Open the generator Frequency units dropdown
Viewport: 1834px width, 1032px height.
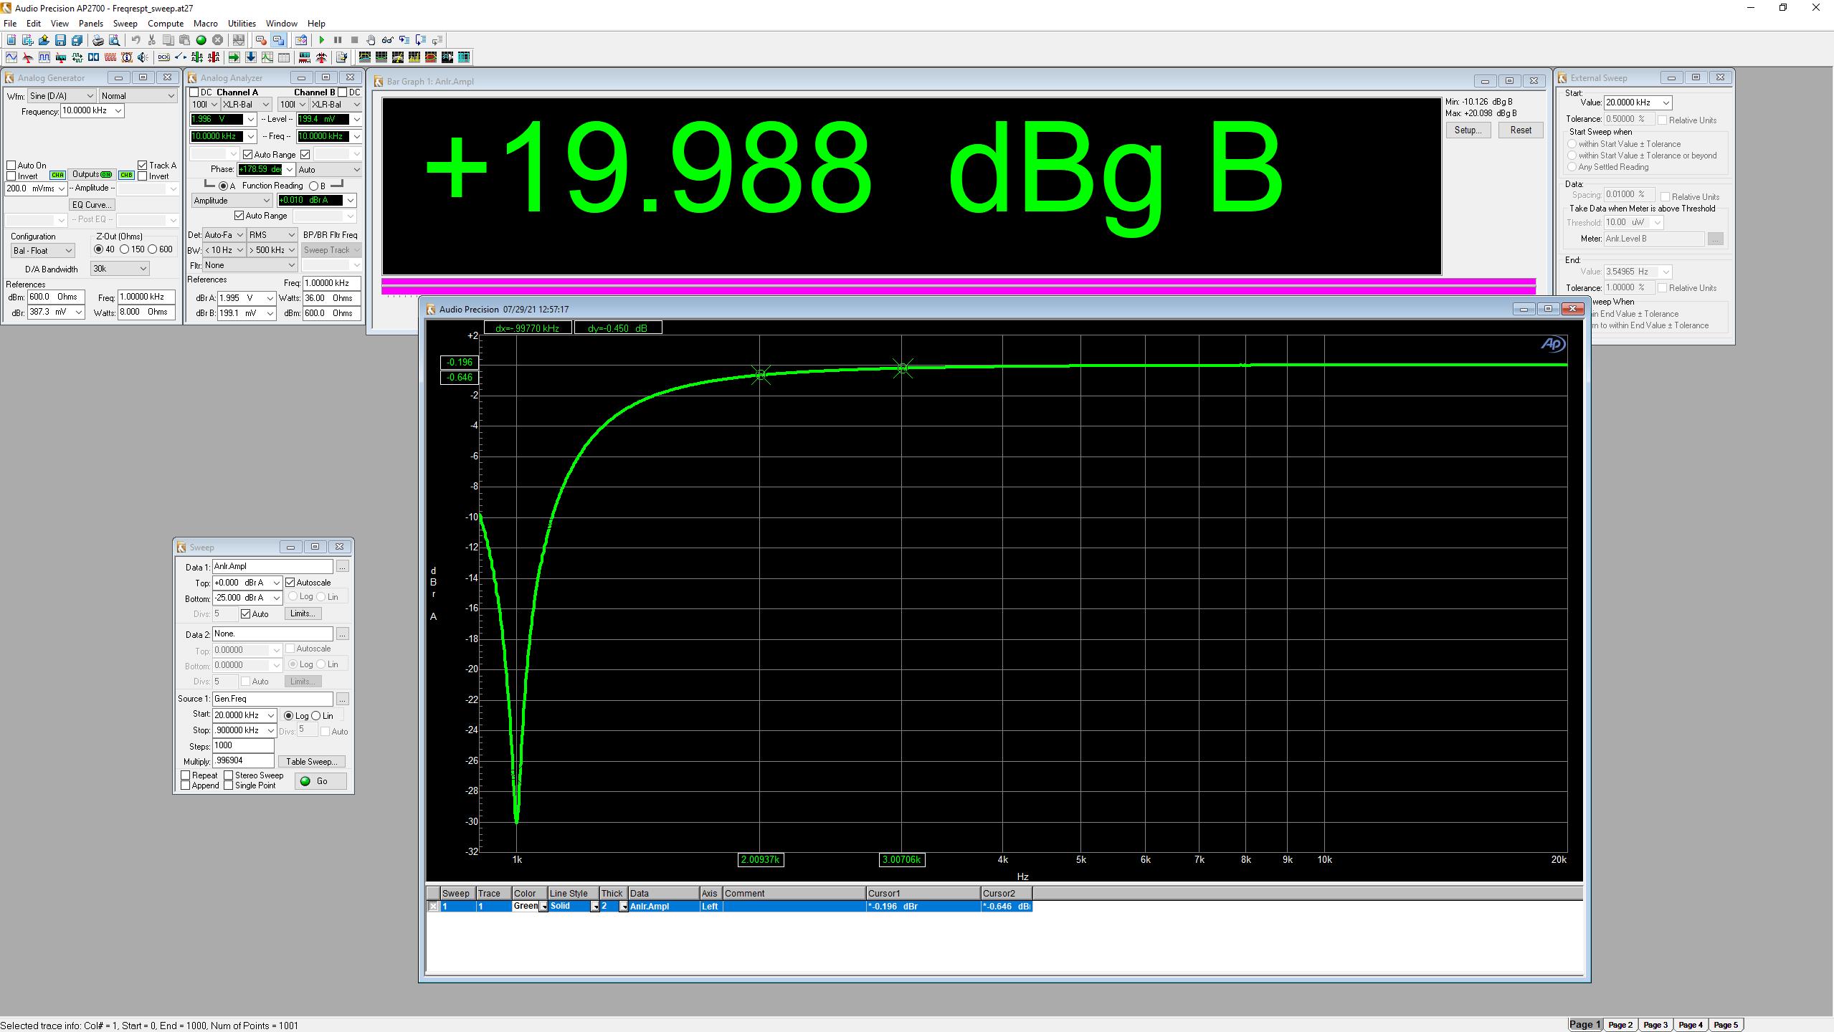click(x=118, y=111)
